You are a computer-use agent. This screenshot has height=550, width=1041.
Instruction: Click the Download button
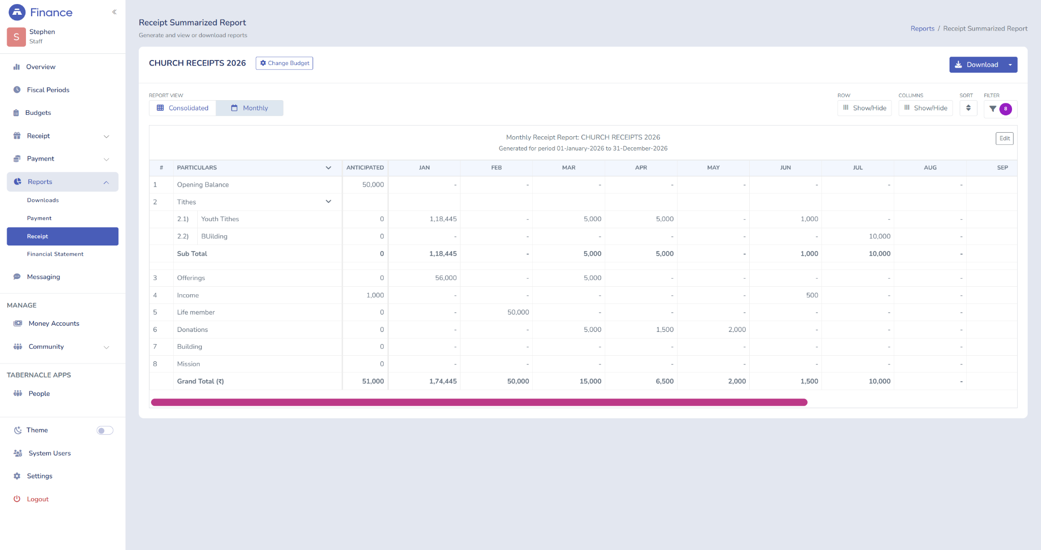[x=976, y=65]
